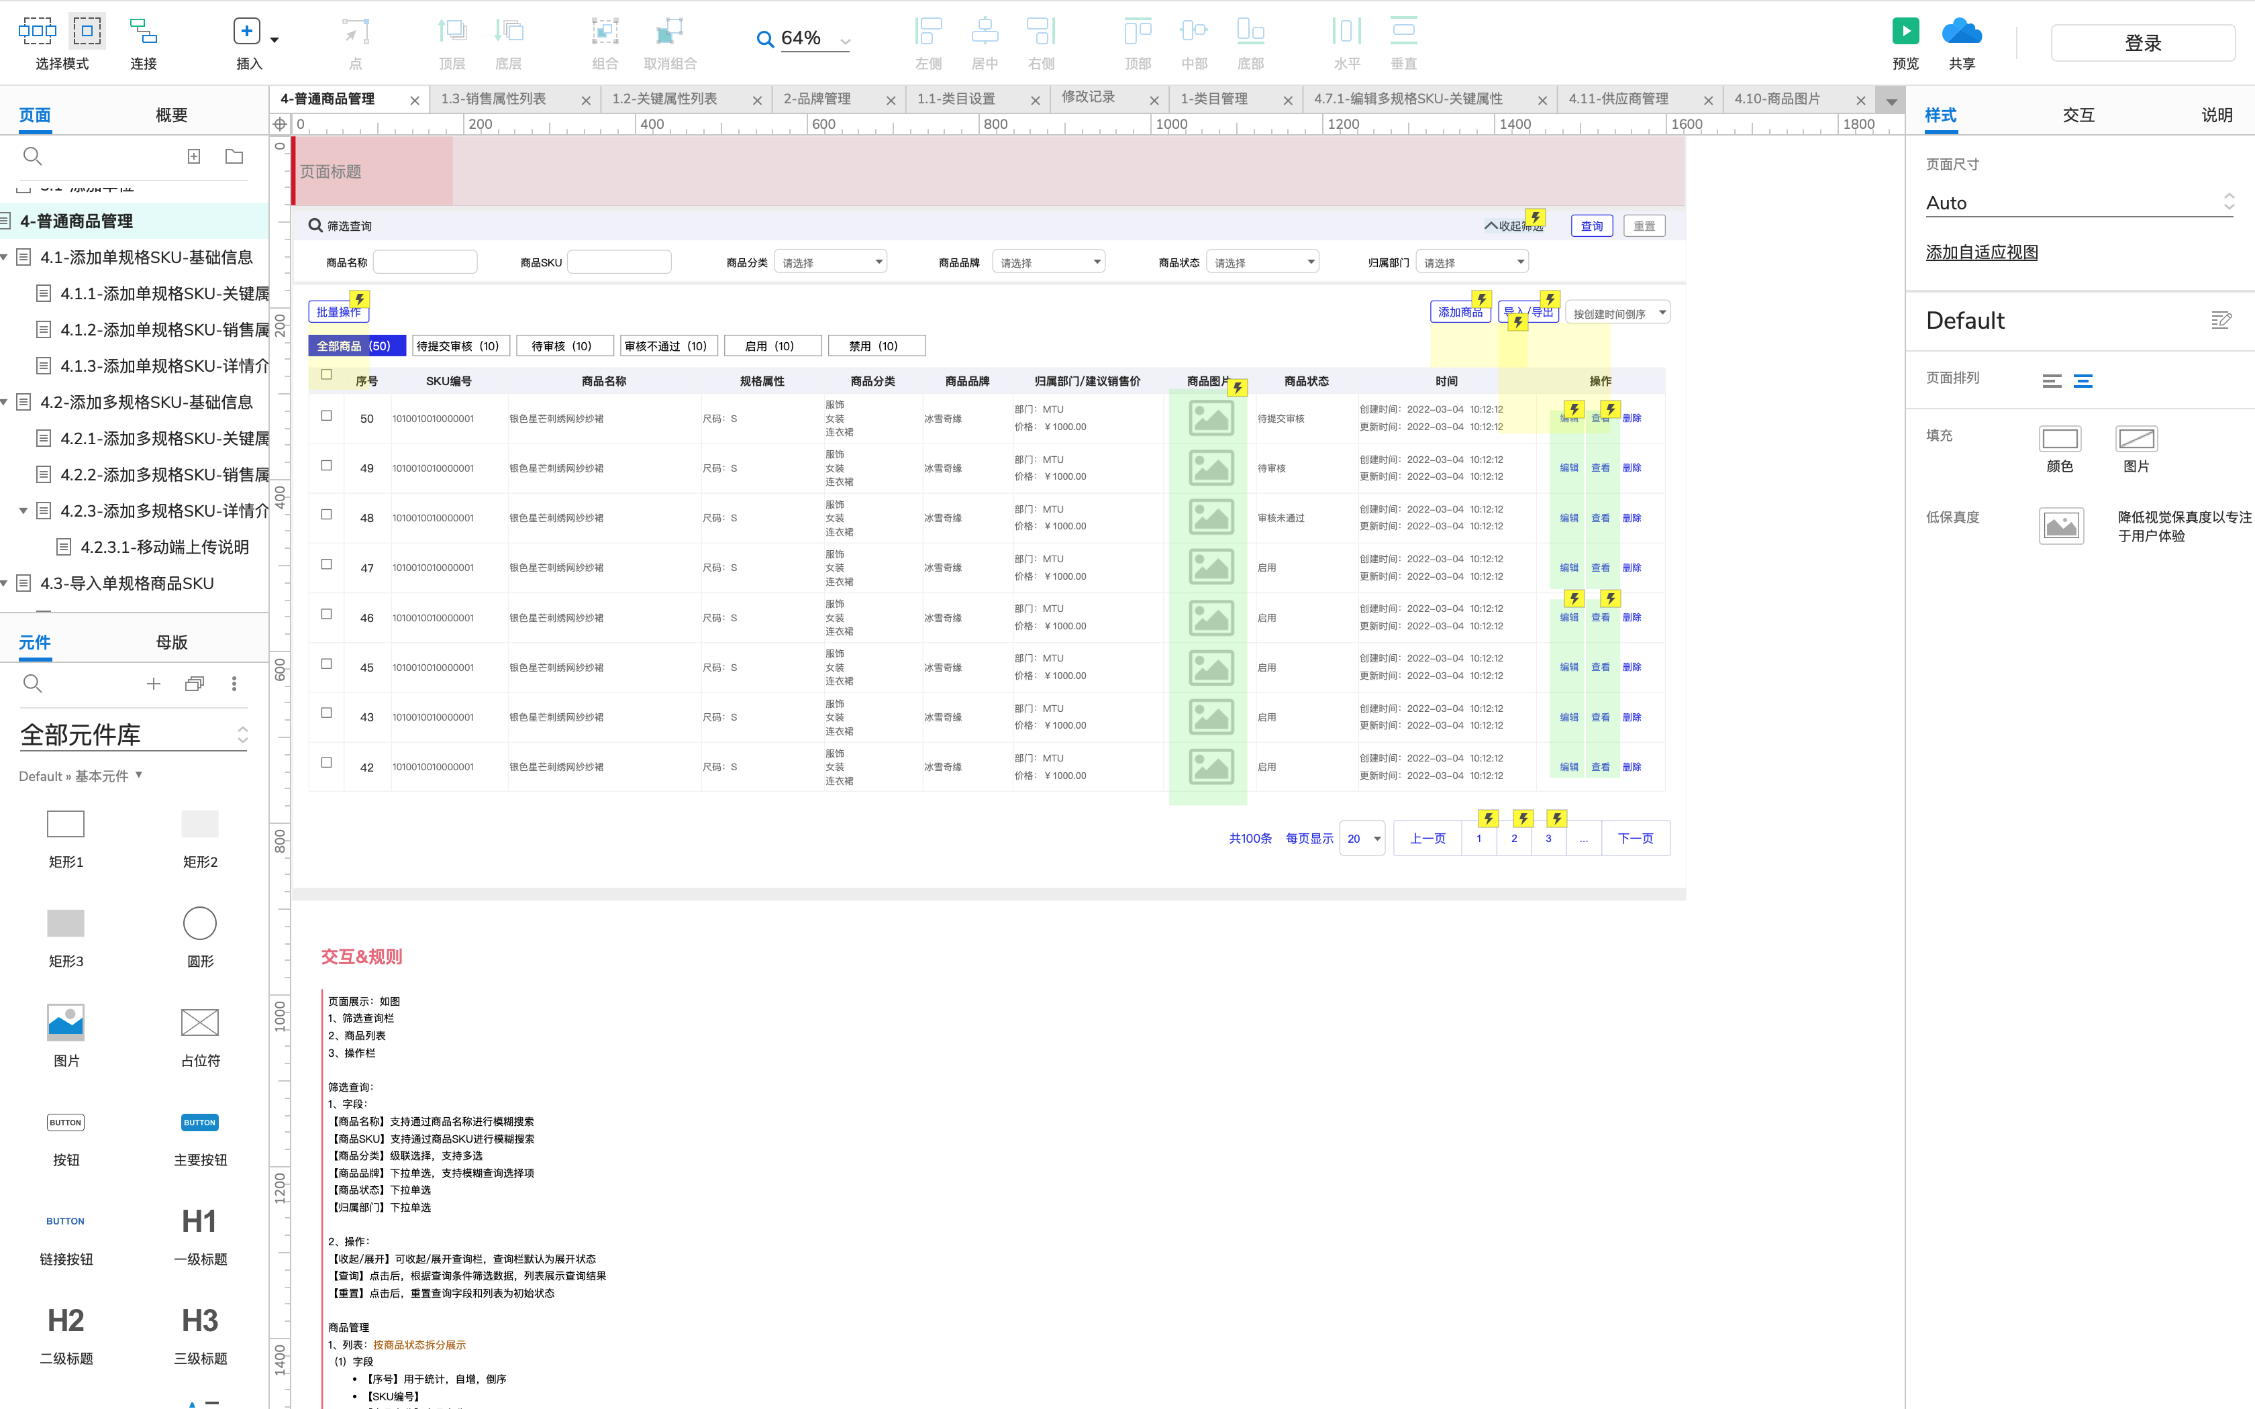Activate the Connect (连接) tool
The width and height of the screenshot is (2255, 1409).
click(x=144, y=32)
